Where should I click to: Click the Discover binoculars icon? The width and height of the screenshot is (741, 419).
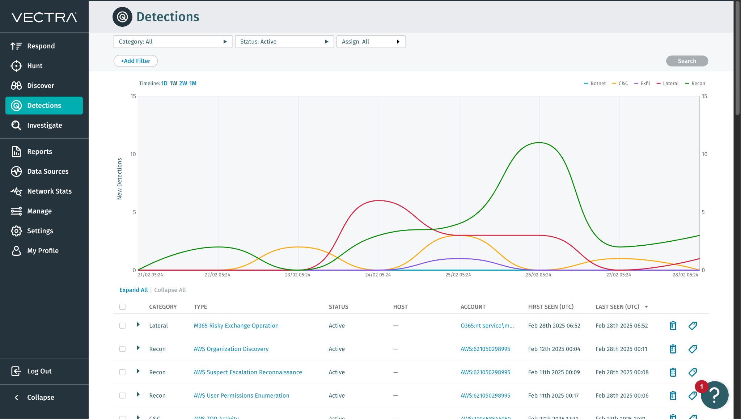click(16, 86)
